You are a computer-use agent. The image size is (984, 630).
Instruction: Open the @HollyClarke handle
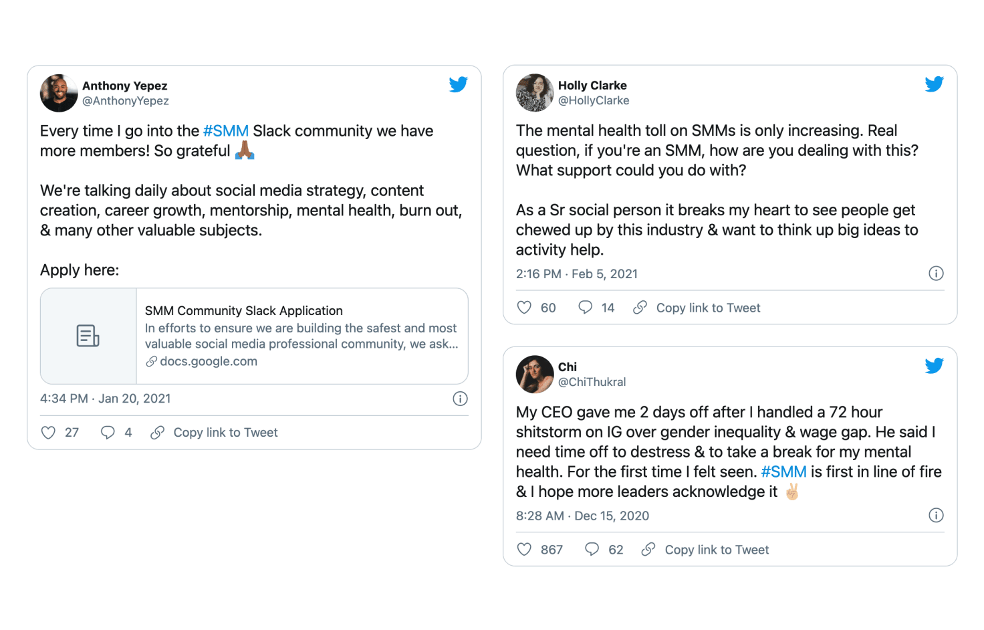click(x=594, y=101)
